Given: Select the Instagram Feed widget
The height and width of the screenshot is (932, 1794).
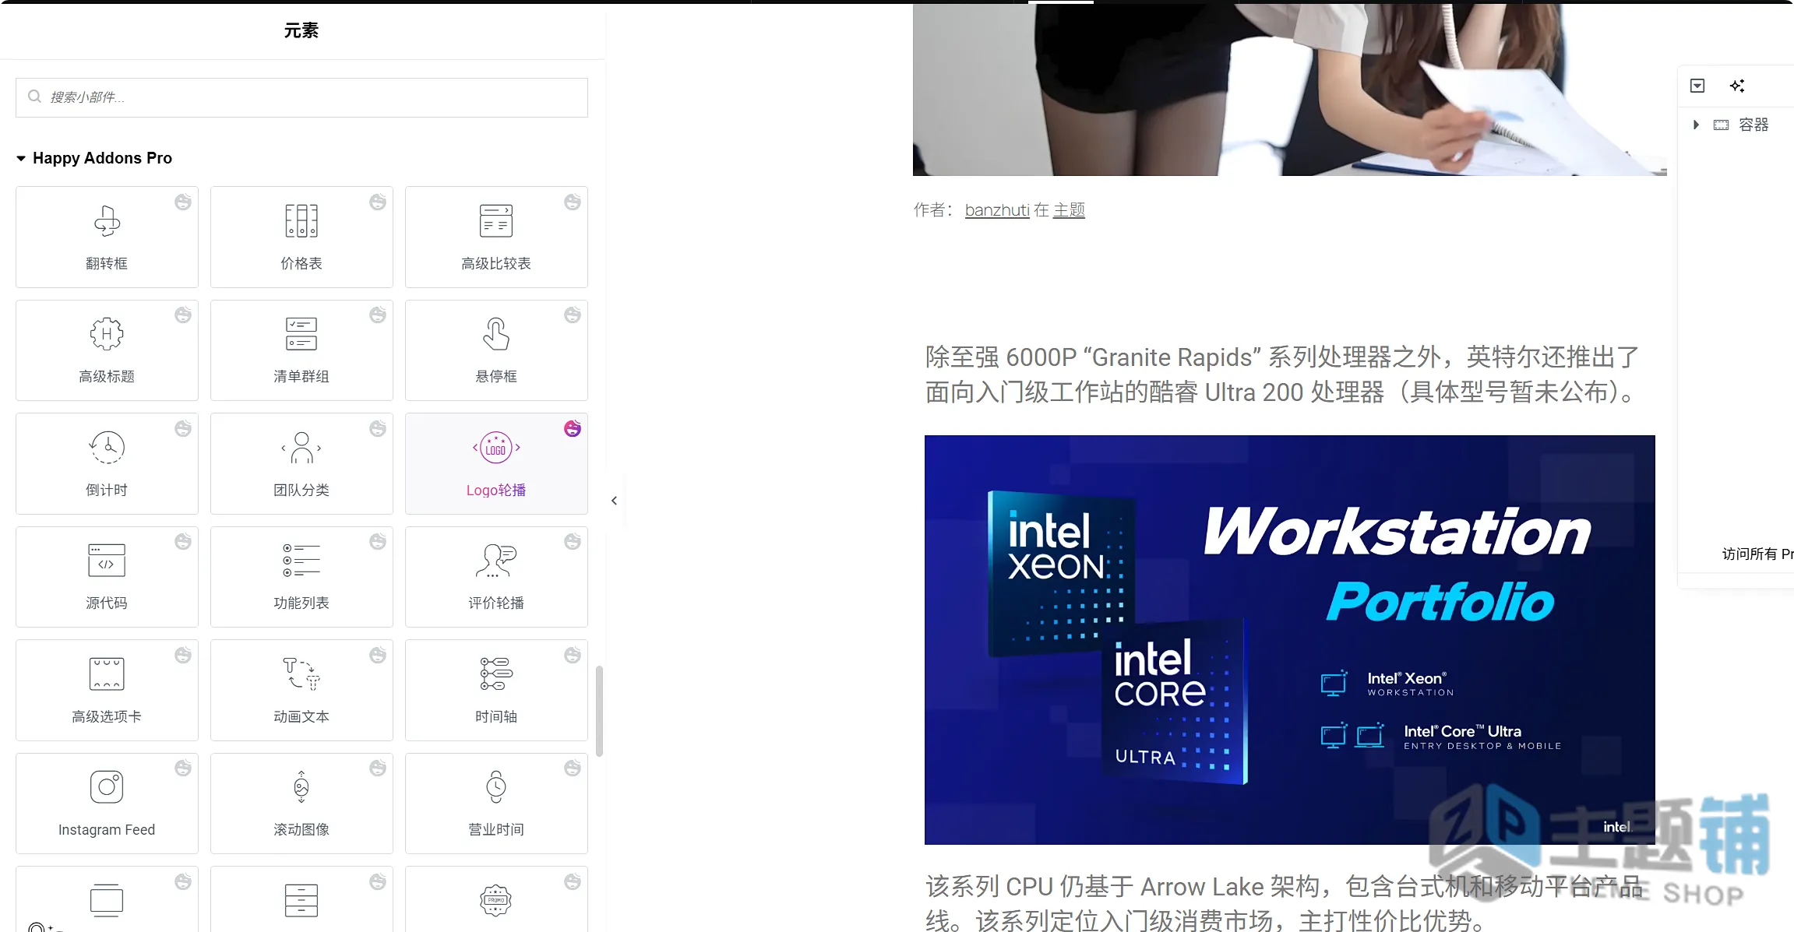Looking at the screenshot, I should pyautogui.click(x=107, y=804).
